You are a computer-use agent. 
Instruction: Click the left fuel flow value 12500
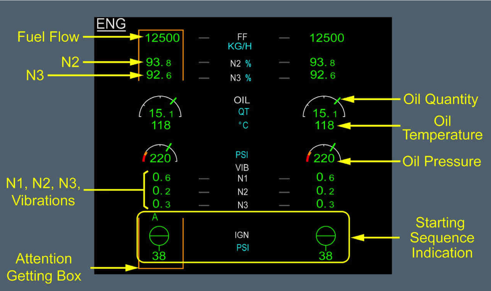click(x=162, y=38)
